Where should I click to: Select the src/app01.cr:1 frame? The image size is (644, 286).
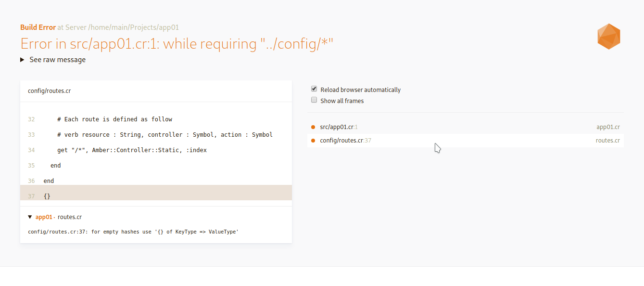point(465,127)
